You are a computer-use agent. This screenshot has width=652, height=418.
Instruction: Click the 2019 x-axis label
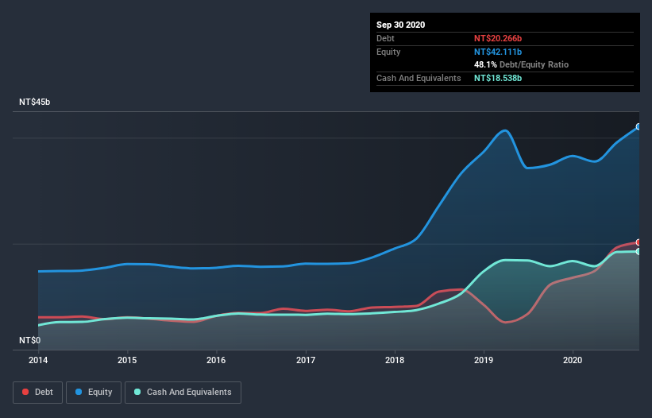[484, 360]
